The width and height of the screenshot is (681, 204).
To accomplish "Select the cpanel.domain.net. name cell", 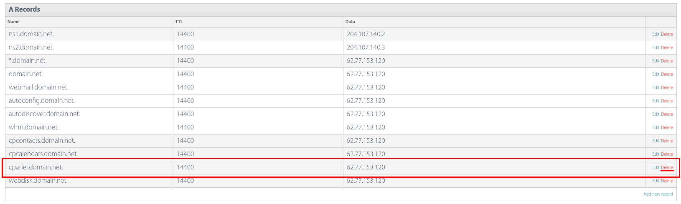I will 89,167.
